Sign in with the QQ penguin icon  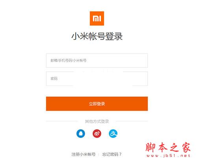(81, 134)
